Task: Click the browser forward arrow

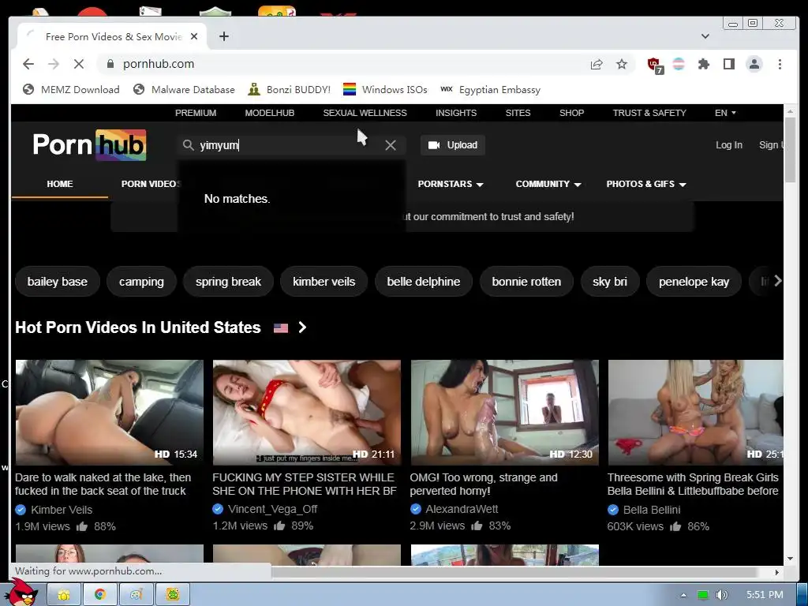Action: (54, 64)
